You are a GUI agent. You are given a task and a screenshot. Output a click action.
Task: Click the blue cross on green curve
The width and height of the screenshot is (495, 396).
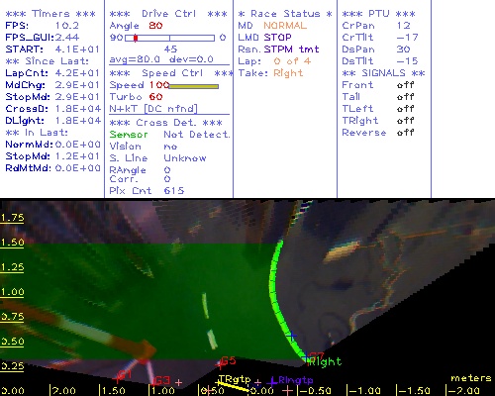coord(291,336)
